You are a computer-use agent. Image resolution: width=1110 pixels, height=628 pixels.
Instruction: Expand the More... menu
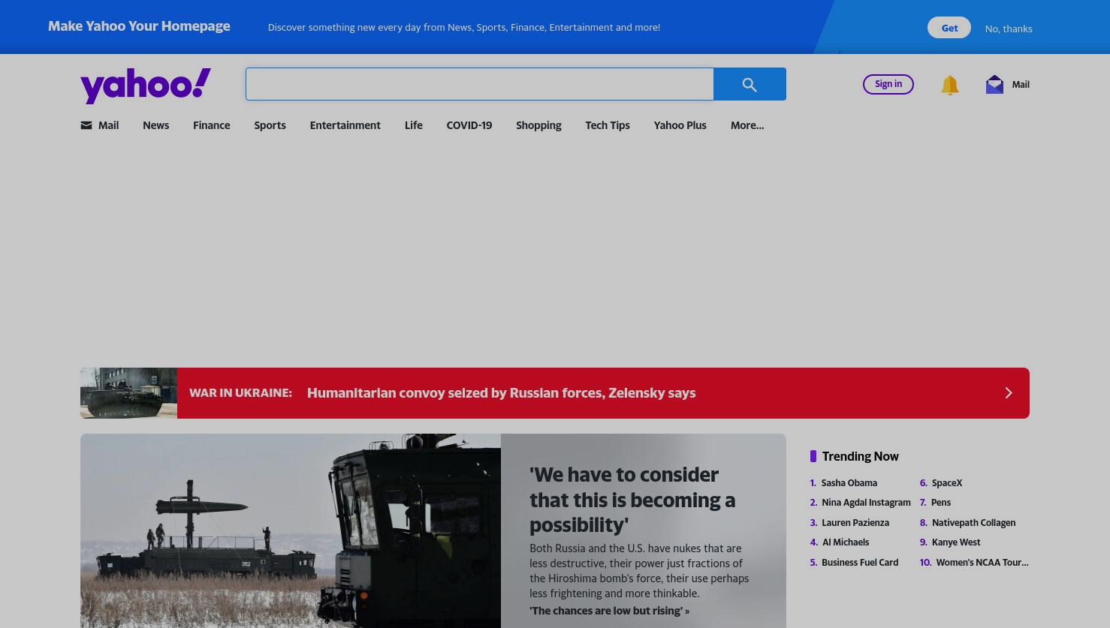747,125
